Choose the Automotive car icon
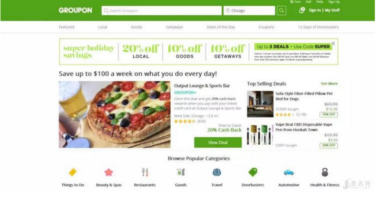 coord(289,172)
